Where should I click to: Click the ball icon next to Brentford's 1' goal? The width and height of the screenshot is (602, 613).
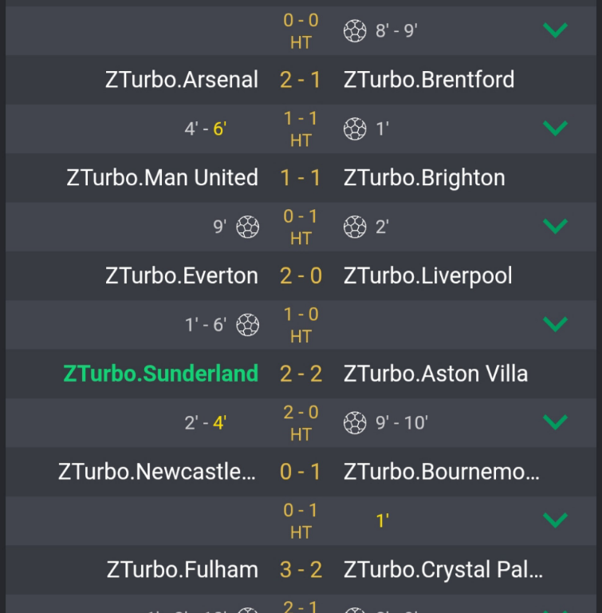355,129
